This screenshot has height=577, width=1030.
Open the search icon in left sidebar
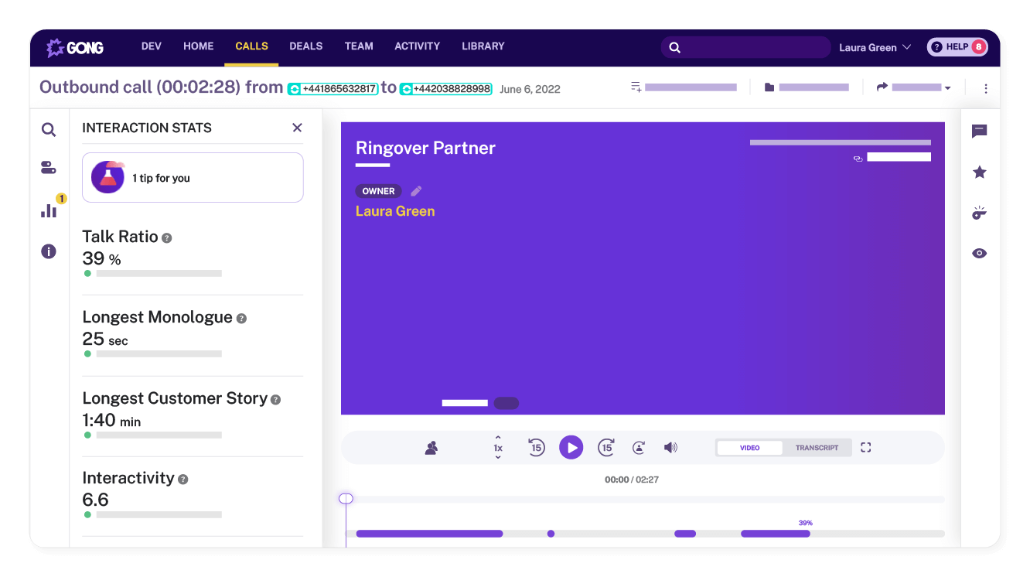point(49,130)
